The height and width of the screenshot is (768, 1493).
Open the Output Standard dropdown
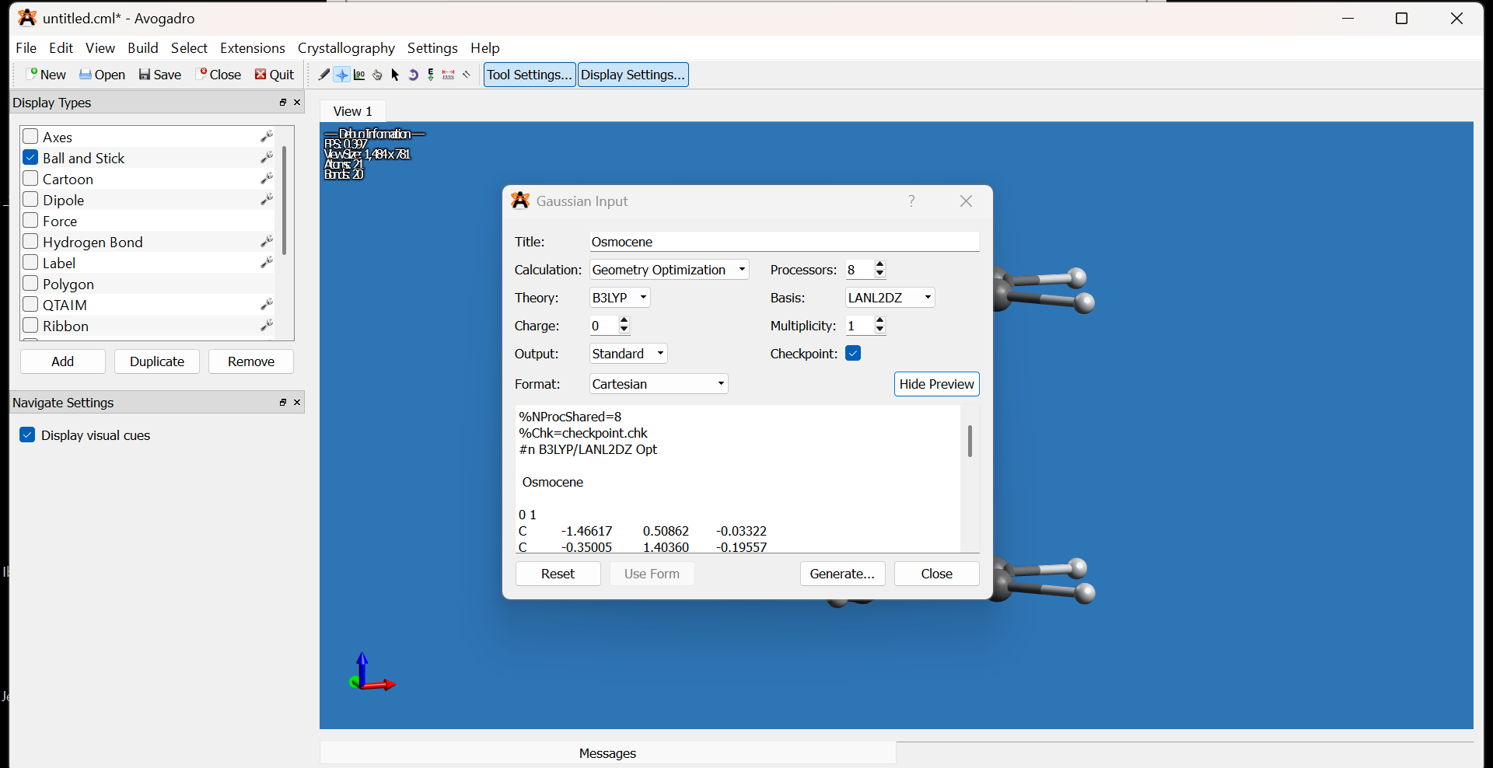click(x=628, y=354)
